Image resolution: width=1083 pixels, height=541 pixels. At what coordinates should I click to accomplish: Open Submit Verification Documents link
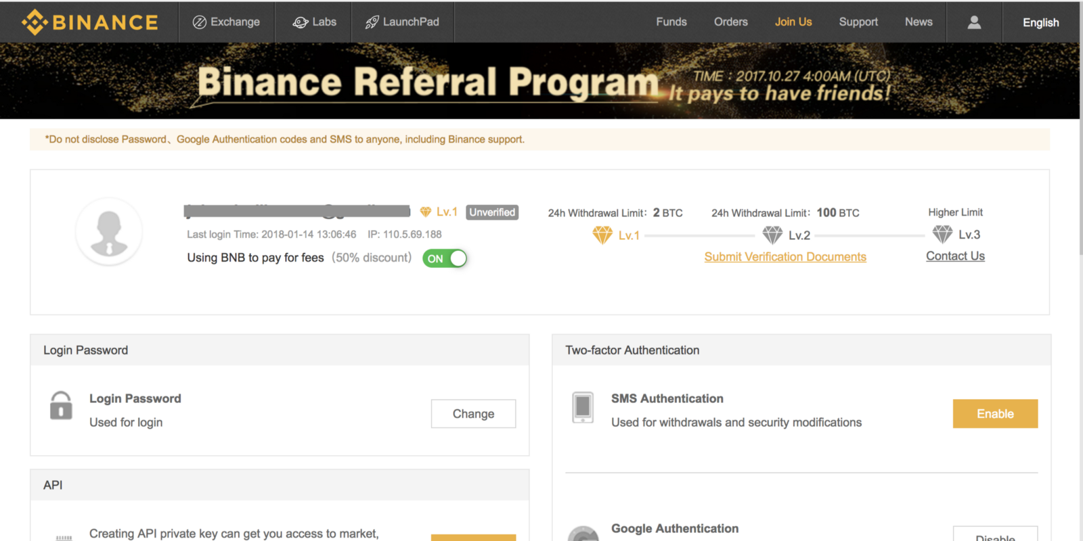[785, 257]
